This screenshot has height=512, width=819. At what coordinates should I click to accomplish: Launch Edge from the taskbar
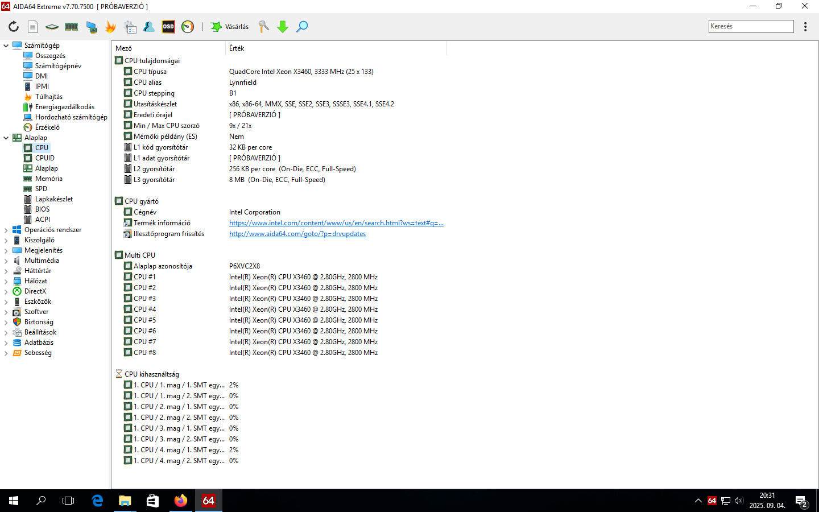[97, 501]
